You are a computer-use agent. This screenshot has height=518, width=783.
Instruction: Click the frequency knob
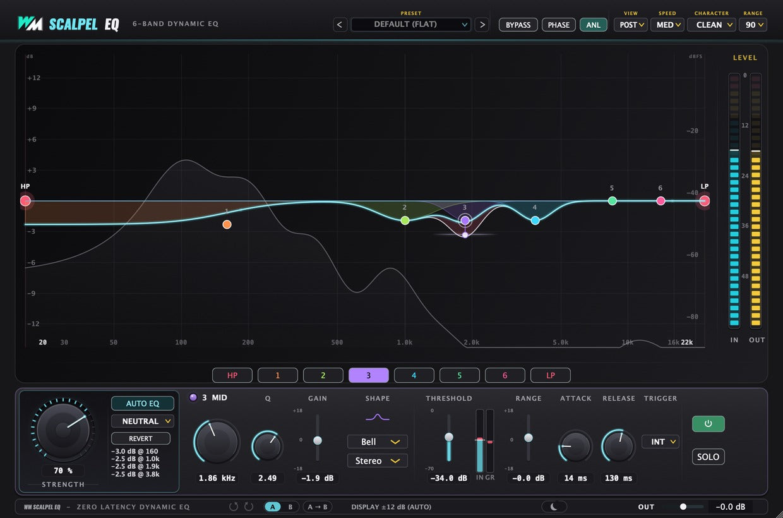pos(217,442)
